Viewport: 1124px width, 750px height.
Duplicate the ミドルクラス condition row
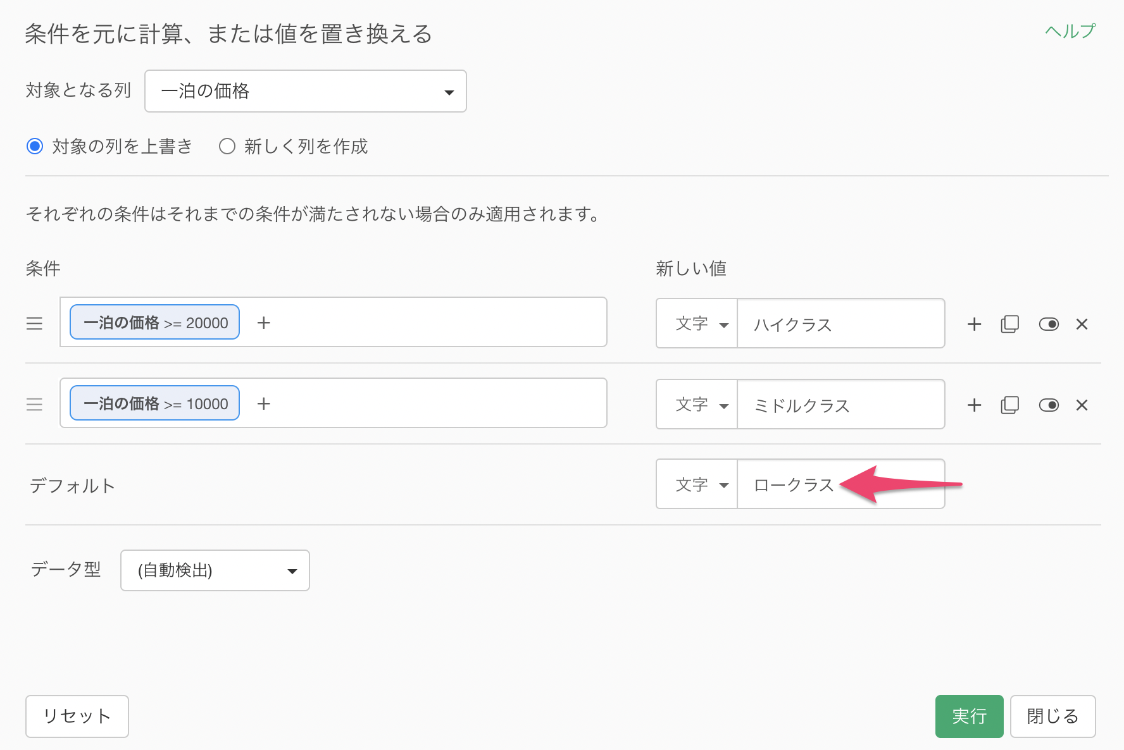click(x=1009, y=405)
